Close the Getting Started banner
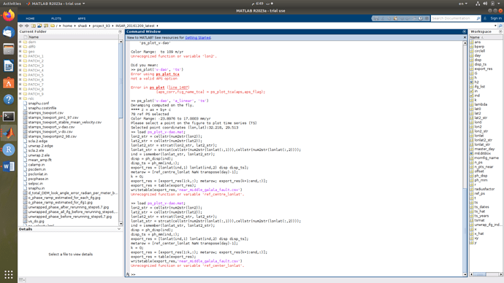Viewport: 504px width, 283px height. [465, 37]
